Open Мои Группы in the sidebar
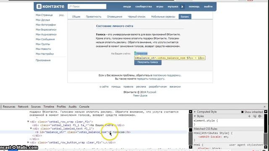 (x=43, y=44)
